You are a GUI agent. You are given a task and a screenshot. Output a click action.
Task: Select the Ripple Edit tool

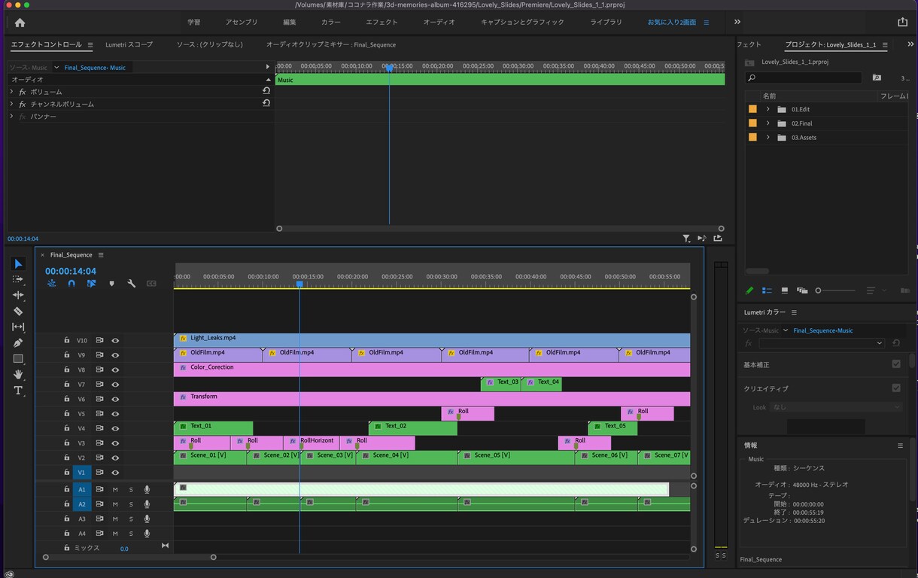click(18, 295)
